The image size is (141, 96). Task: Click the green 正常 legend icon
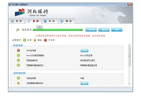click(24, 40)
